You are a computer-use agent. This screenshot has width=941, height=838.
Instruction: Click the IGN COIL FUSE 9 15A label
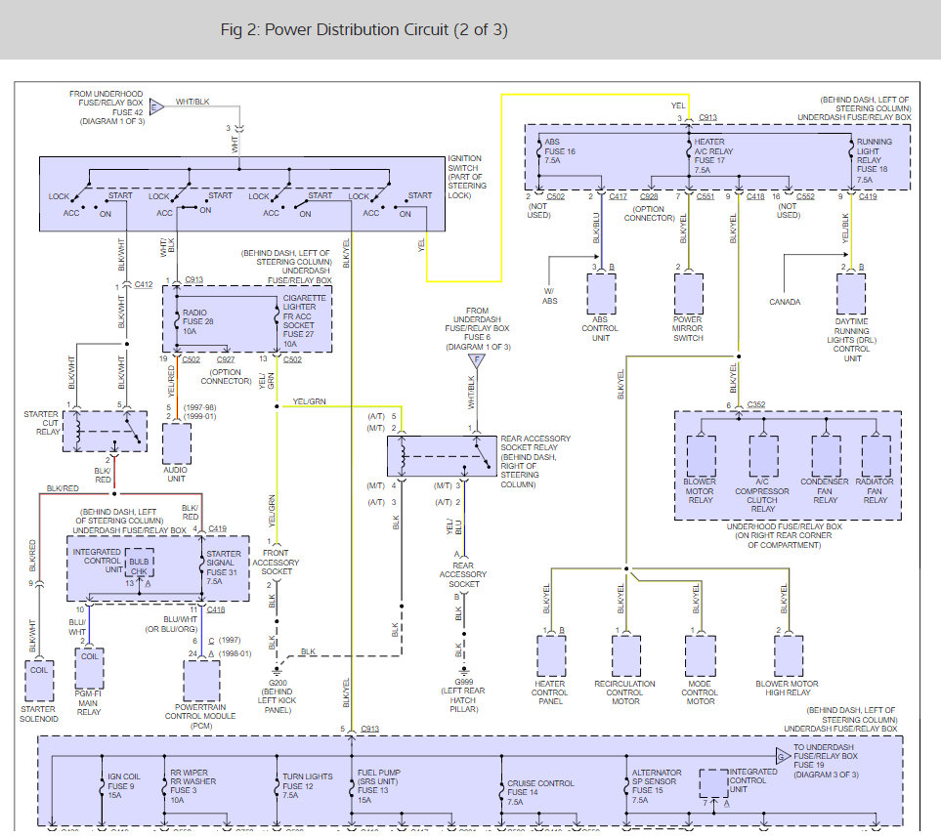pos(124,786)
